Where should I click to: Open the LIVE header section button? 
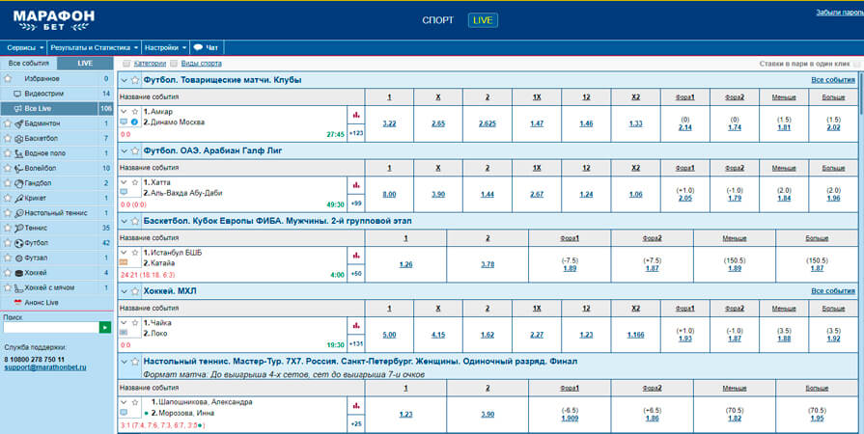483,20
